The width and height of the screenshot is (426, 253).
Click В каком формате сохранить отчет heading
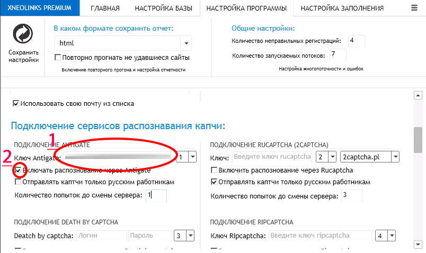pos(113,28)
